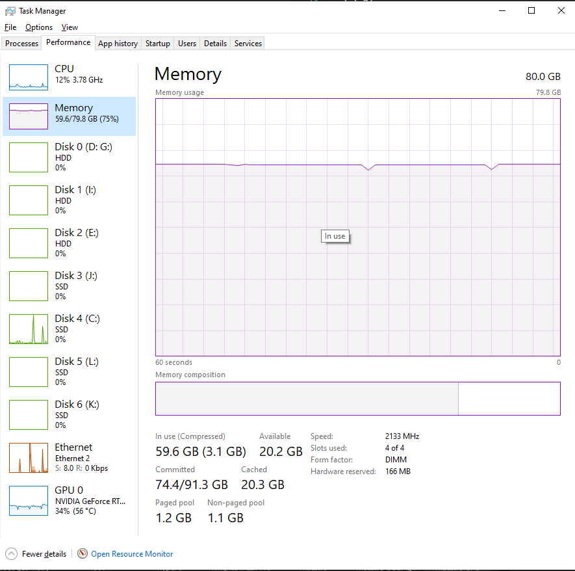Click the Speed value 2133 MHz
This screenshot has height=571, width=575.
pos(402,436)
